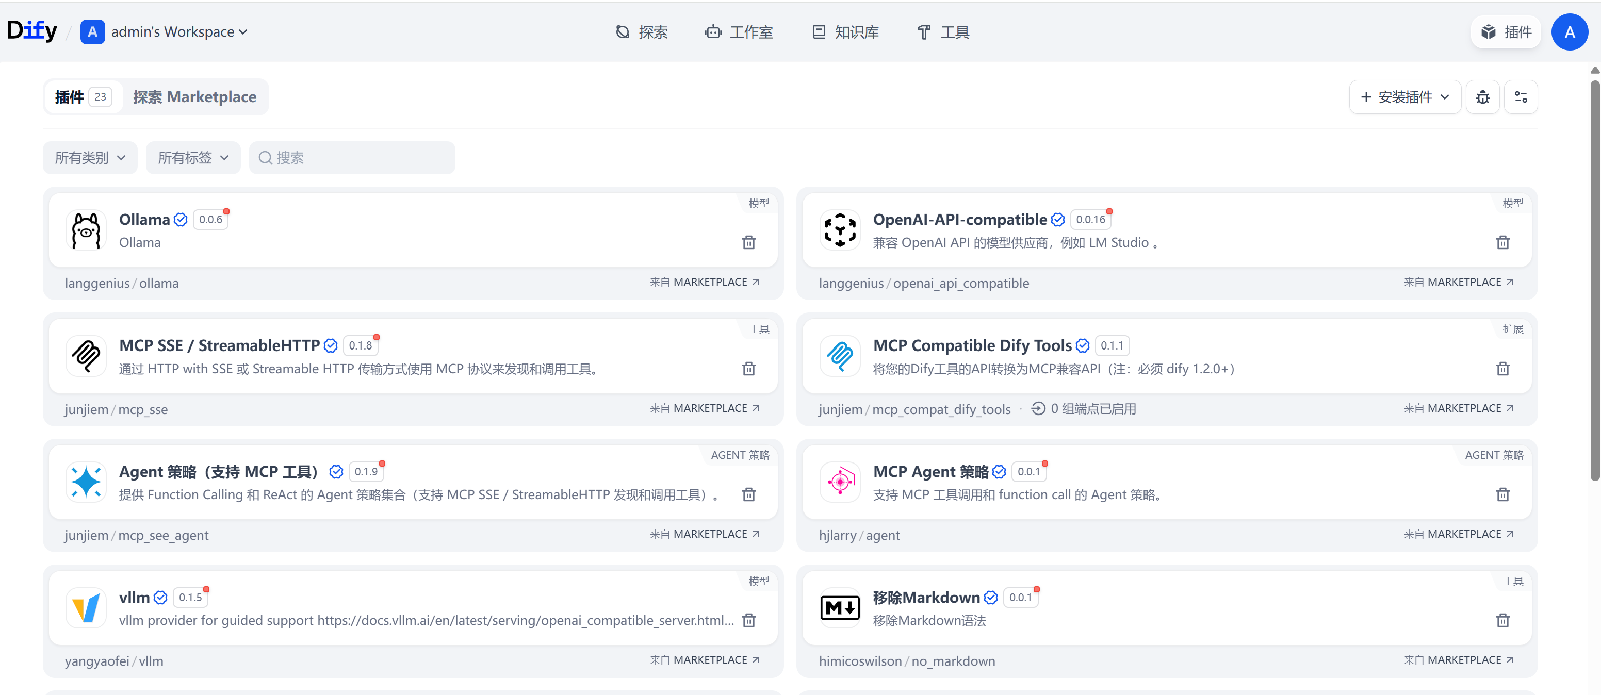Image resolution: width=1601 pixels, height=695 pixels.
Task: Click the MCP Compatible Dify Tools icon
Action: pos(840,356)
